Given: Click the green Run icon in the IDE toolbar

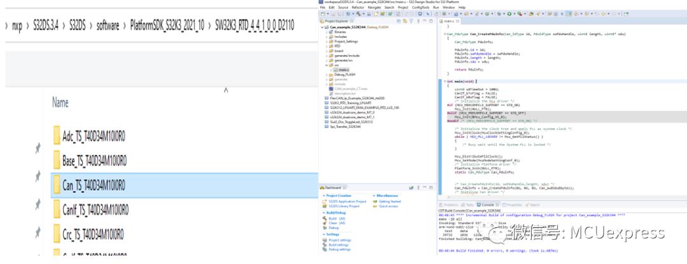Looking at the screenshot, I should (510, 14).
